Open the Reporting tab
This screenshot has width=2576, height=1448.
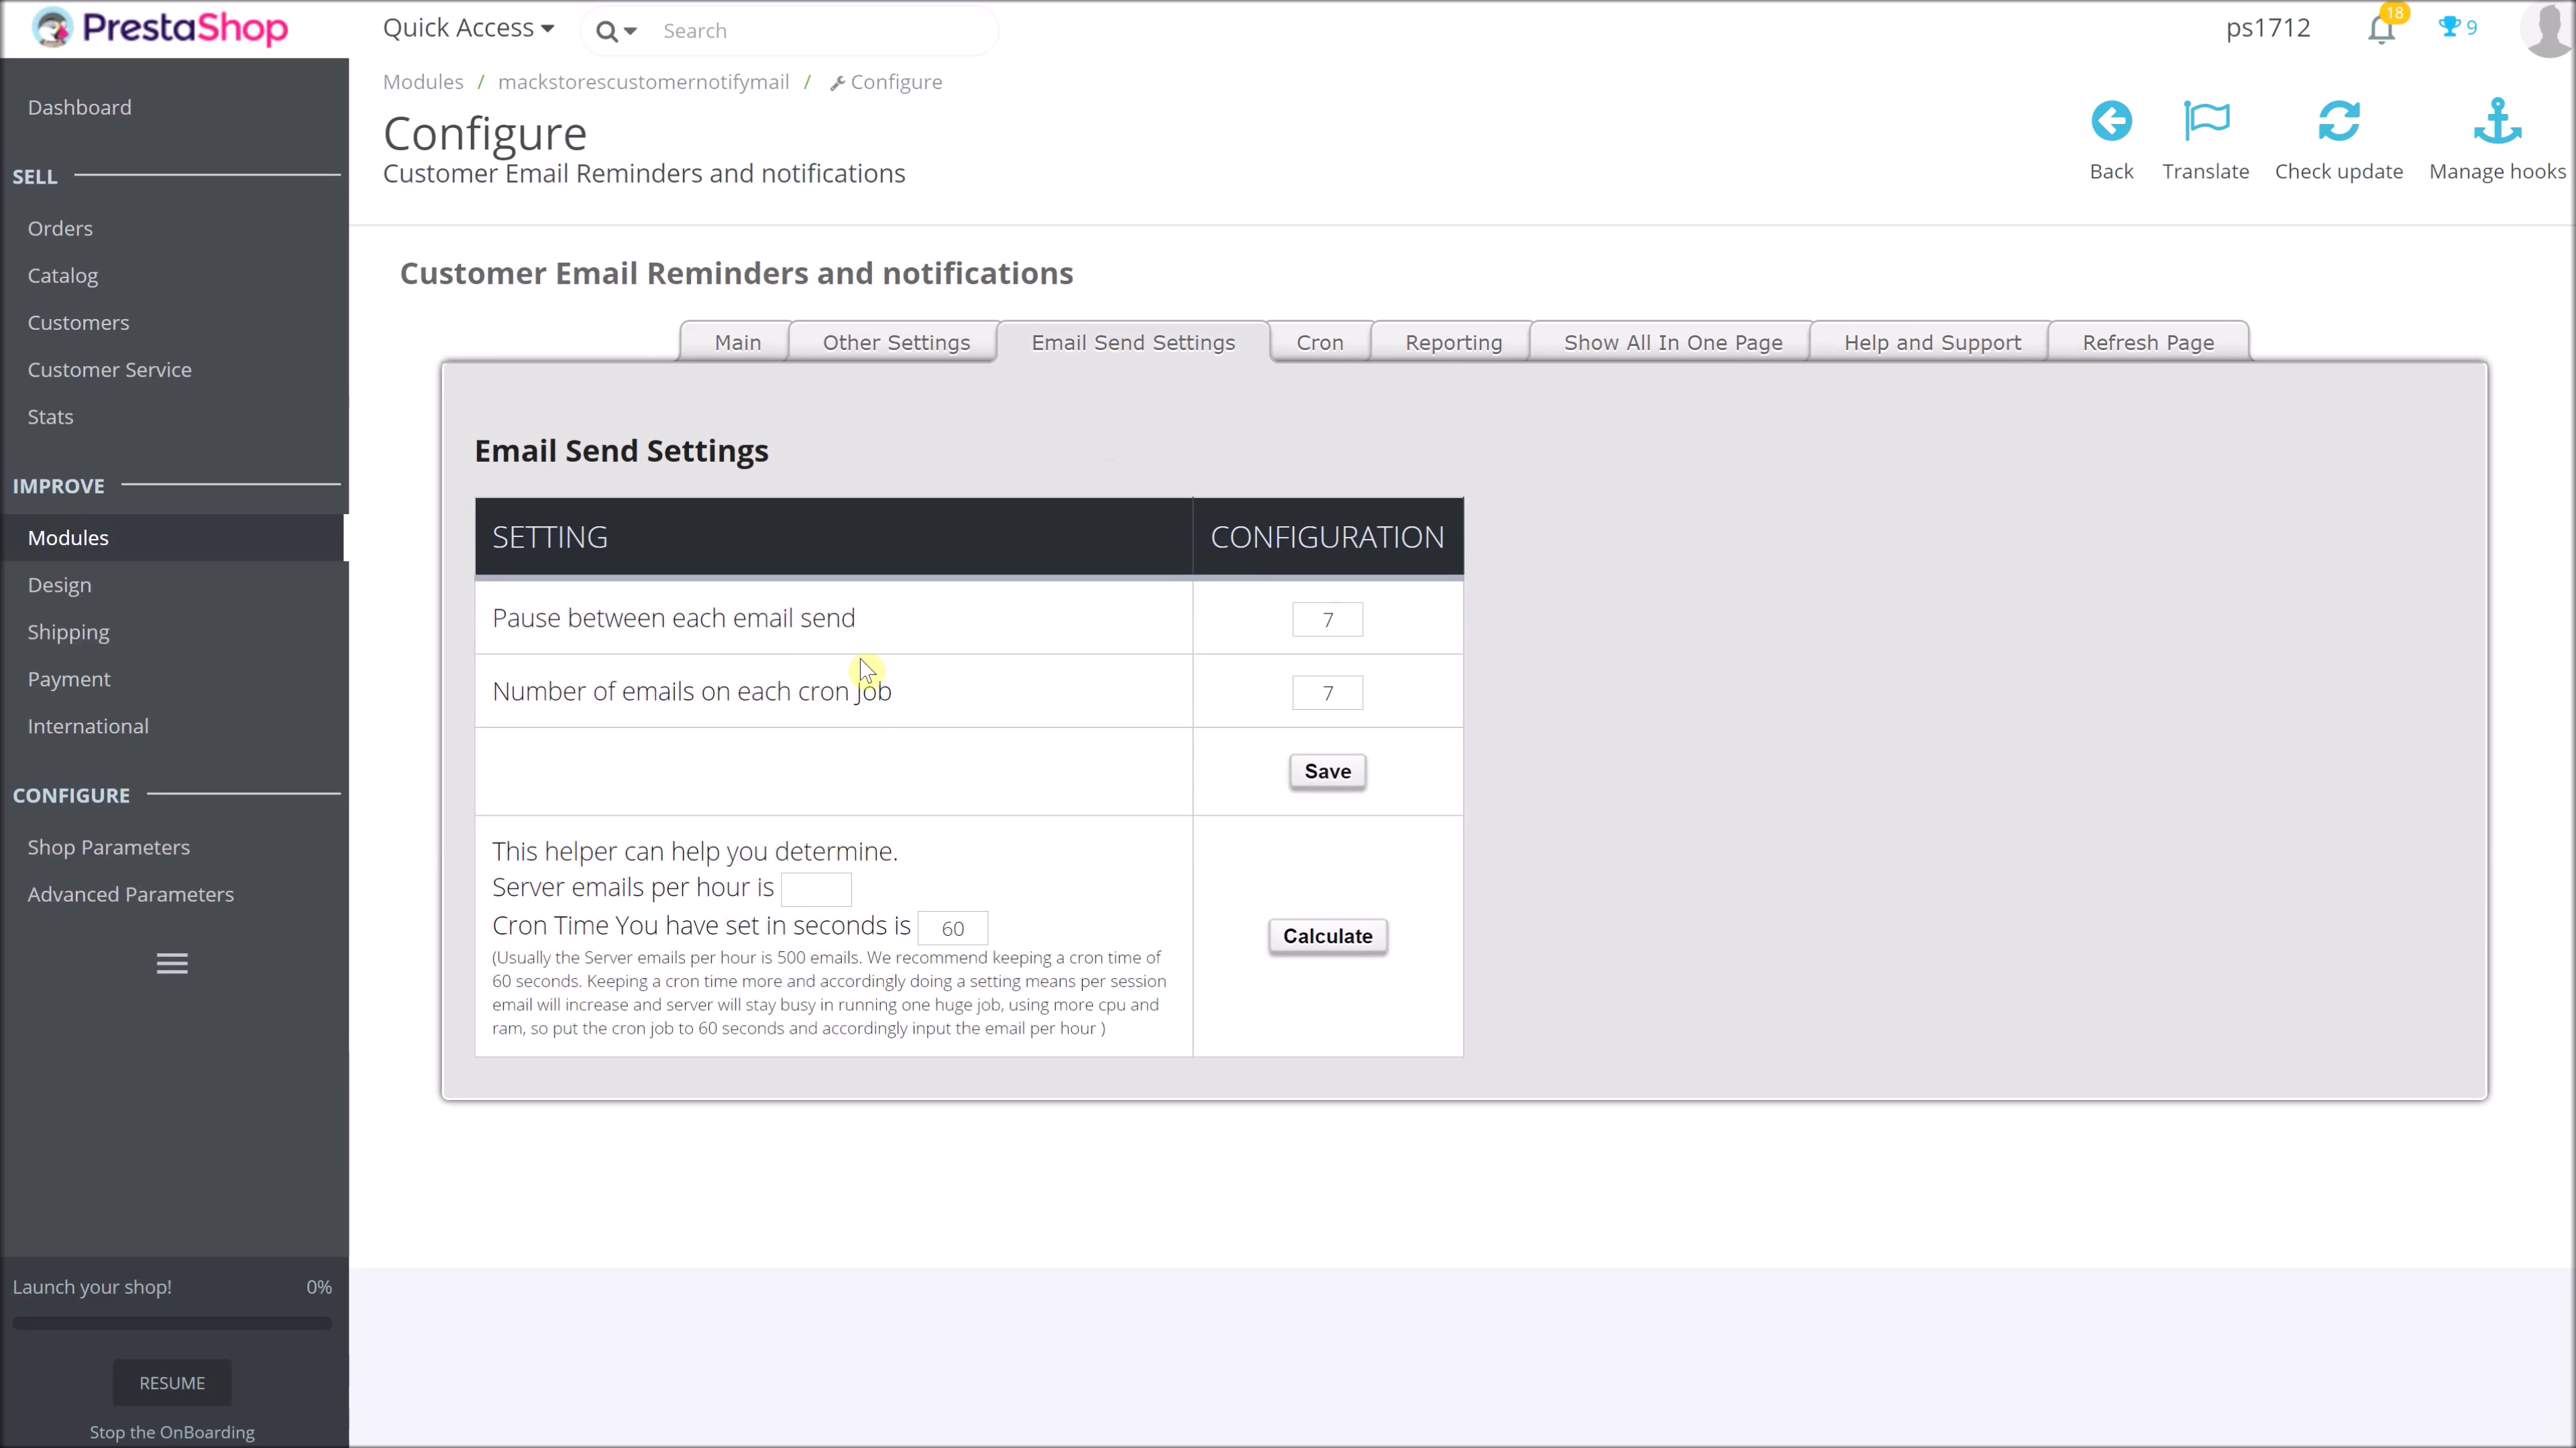click(1453, 343)
